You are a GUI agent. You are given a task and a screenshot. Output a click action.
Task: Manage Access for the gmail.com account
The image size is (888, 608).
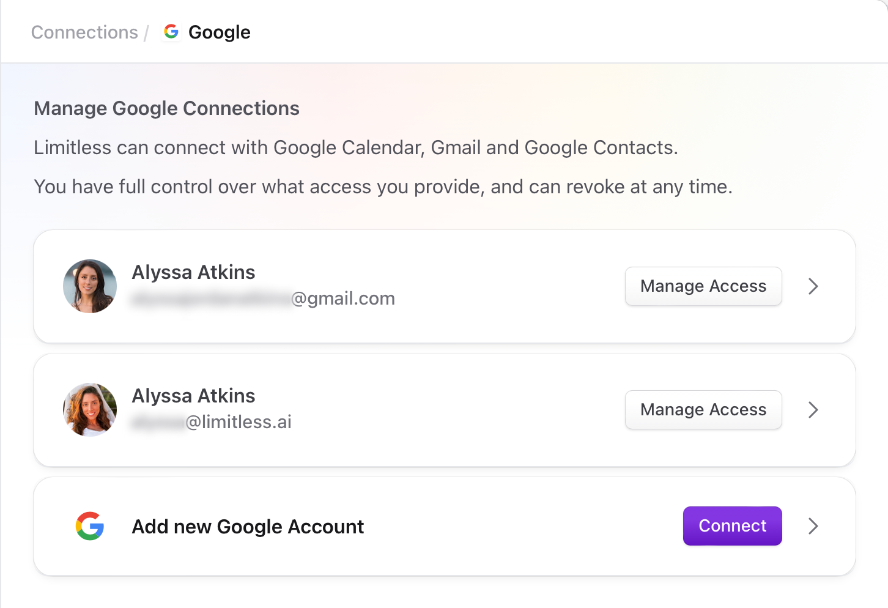(x=703, y=286)
